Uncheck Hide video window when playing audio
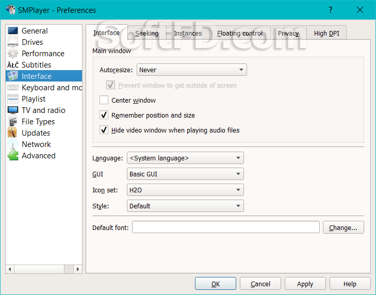 (x=104, y=130)
